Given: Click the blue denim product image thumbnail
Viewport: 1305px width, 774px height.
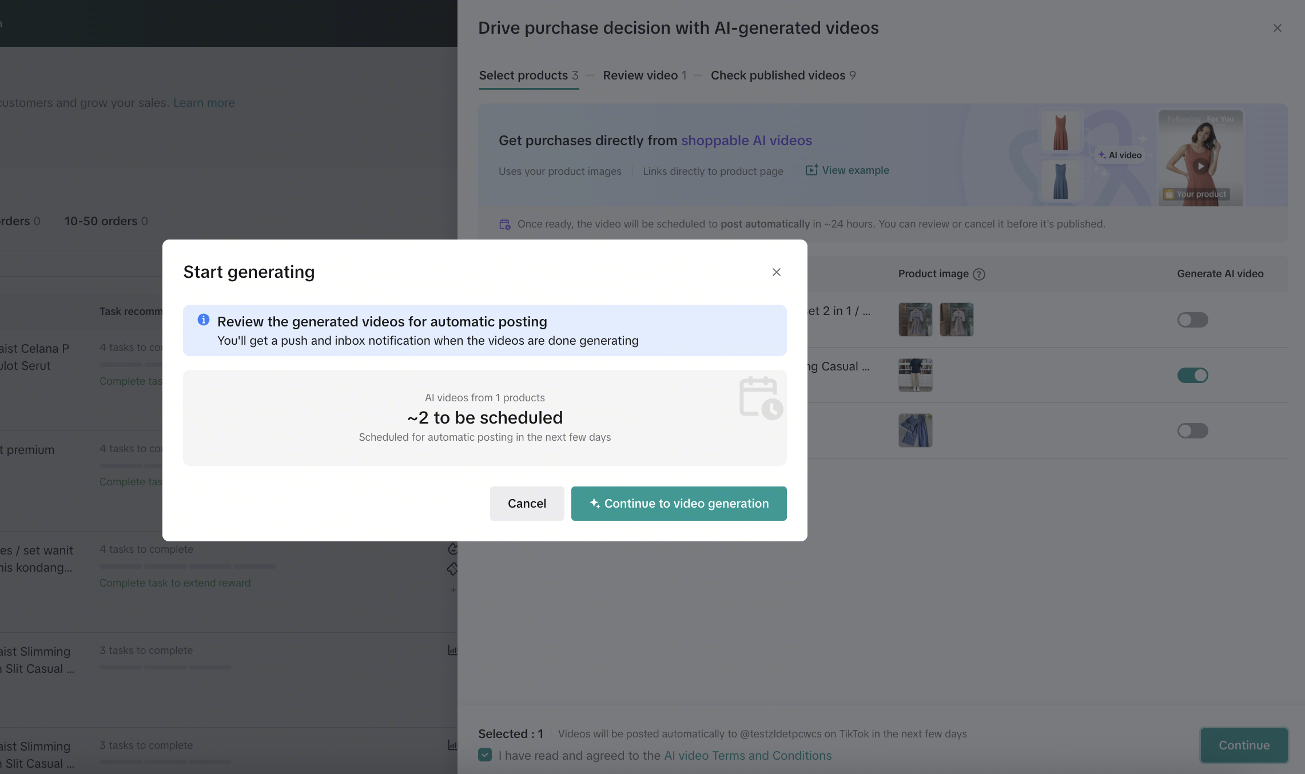Looking at the screenshot, I should pyautogui.click(x=915, y=430).
